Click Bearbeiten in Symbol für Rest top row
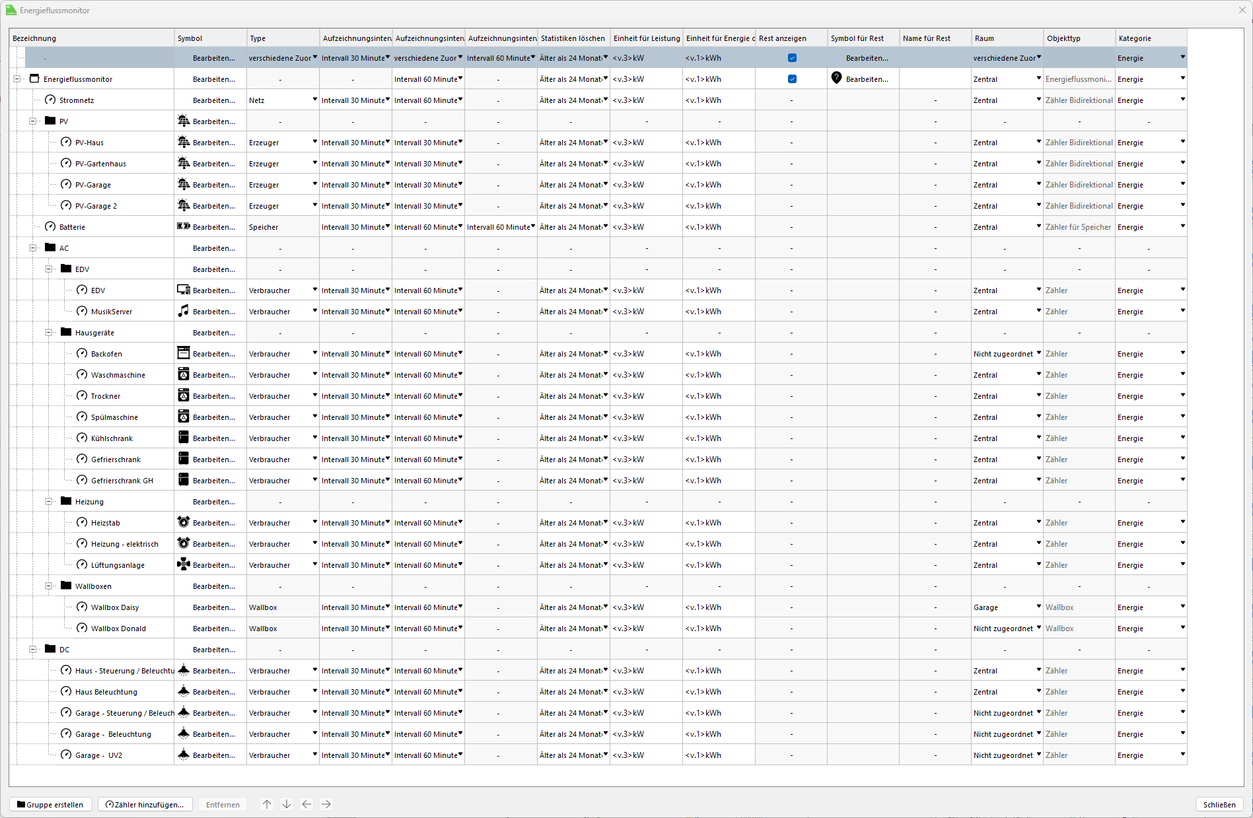 pyautogui.click(x=867, y=58)
